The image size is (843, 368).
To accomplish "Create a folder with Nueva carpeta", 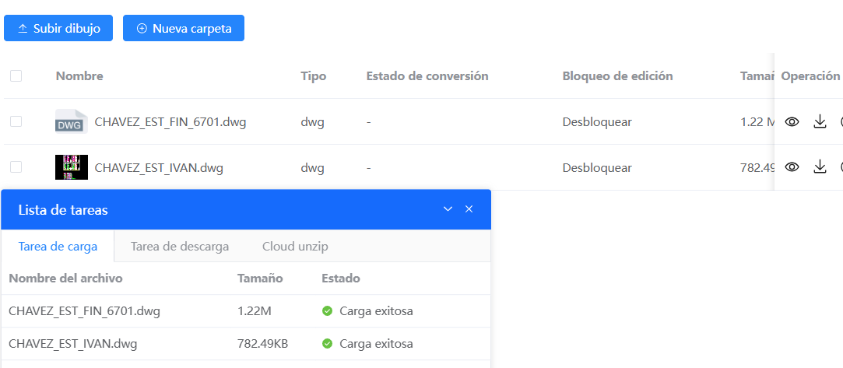I will pyautogui.click(x=184, y=28).
